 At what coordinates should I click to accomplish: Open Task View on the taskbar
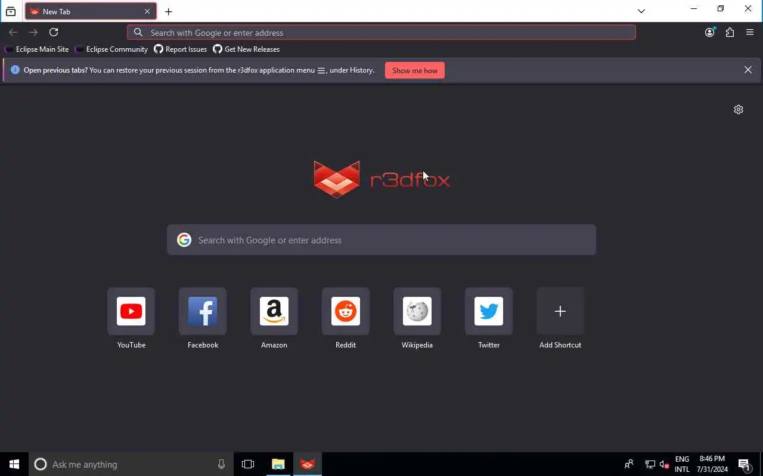[248, 464]
